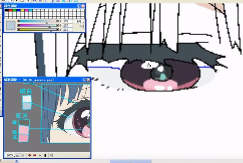Open the auxiliary panel options menu icon

[52, 155]
